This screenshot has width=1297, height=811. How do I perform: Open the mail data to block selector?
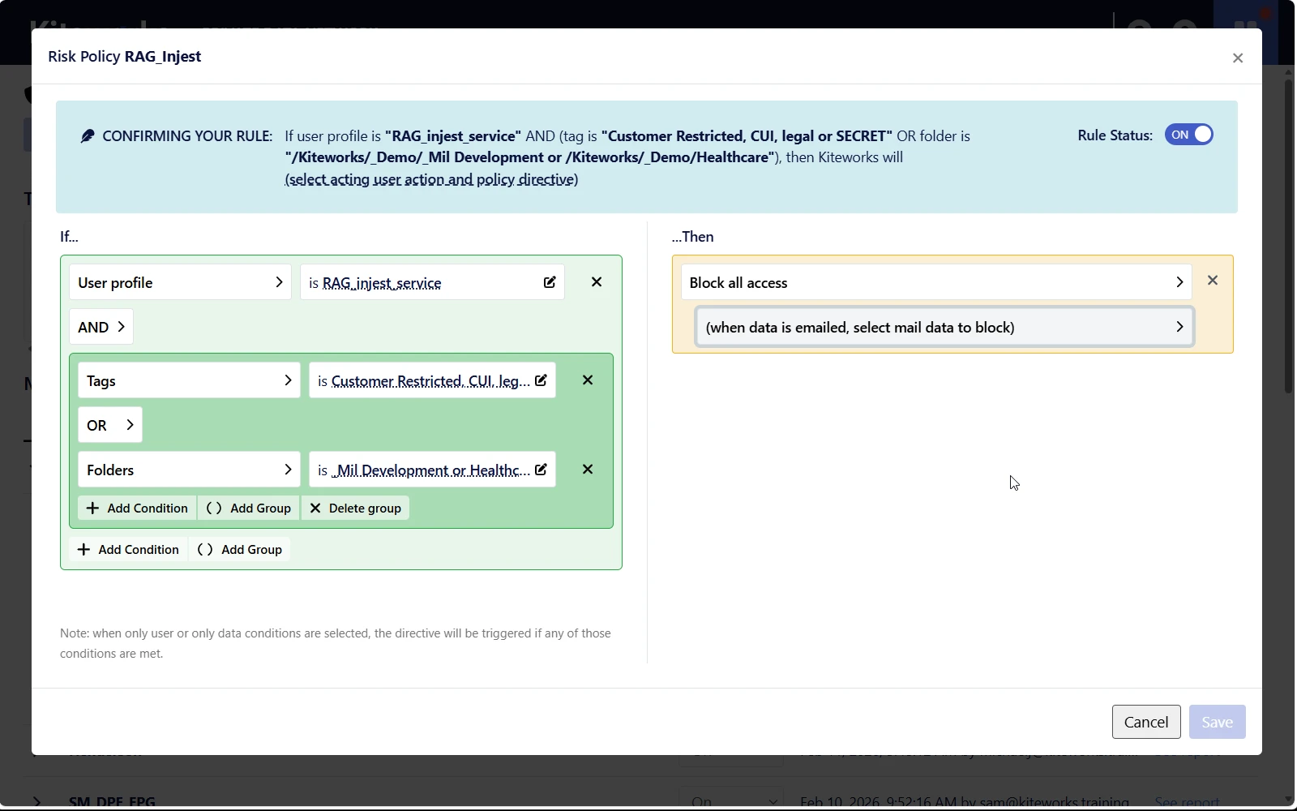[x=944, y=327]
